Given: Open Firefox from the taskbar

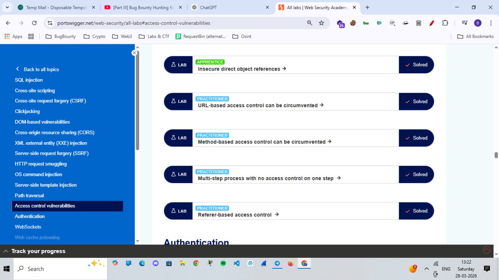Looking at the screenshot, I should 290,263.
